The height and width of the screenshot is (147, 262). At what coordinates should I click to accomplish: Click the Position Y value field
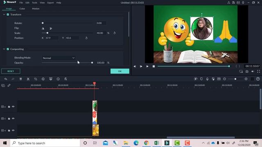point(72,38)
